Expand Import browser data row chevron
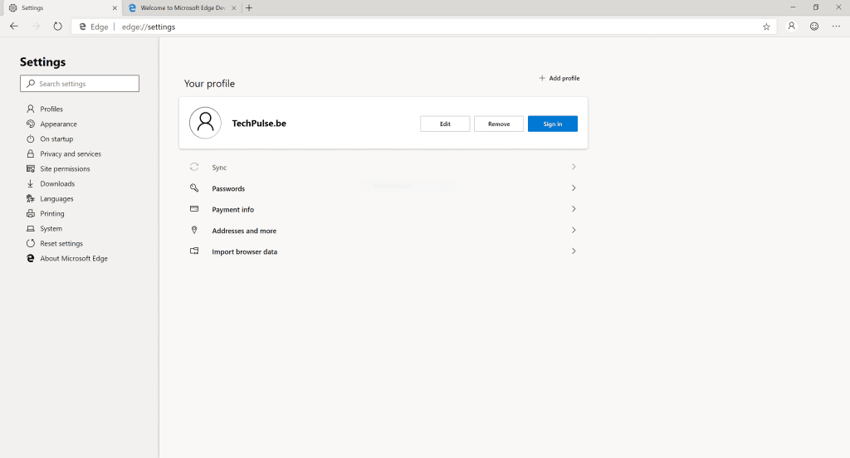The height and width of the screenshot is (458, 850). [x=574, y=251]
